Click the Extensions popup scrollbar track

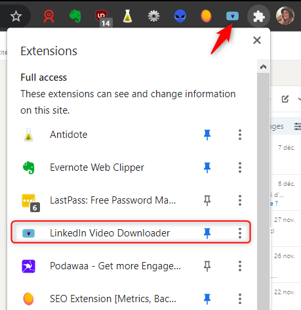263,191
